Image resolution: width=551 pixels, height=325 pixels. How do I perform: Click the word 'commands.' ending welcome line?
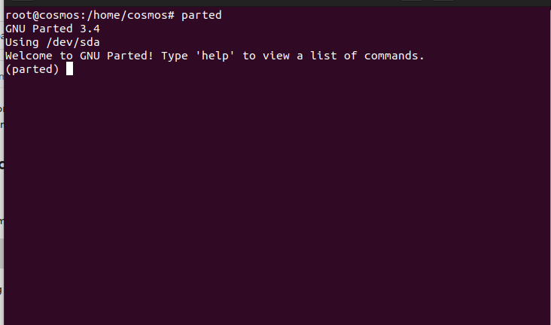point(395,56)
